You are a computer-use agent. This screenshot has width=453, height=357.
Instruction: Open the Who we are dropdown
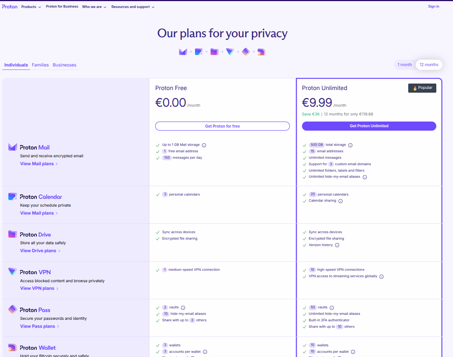[94, 7]
